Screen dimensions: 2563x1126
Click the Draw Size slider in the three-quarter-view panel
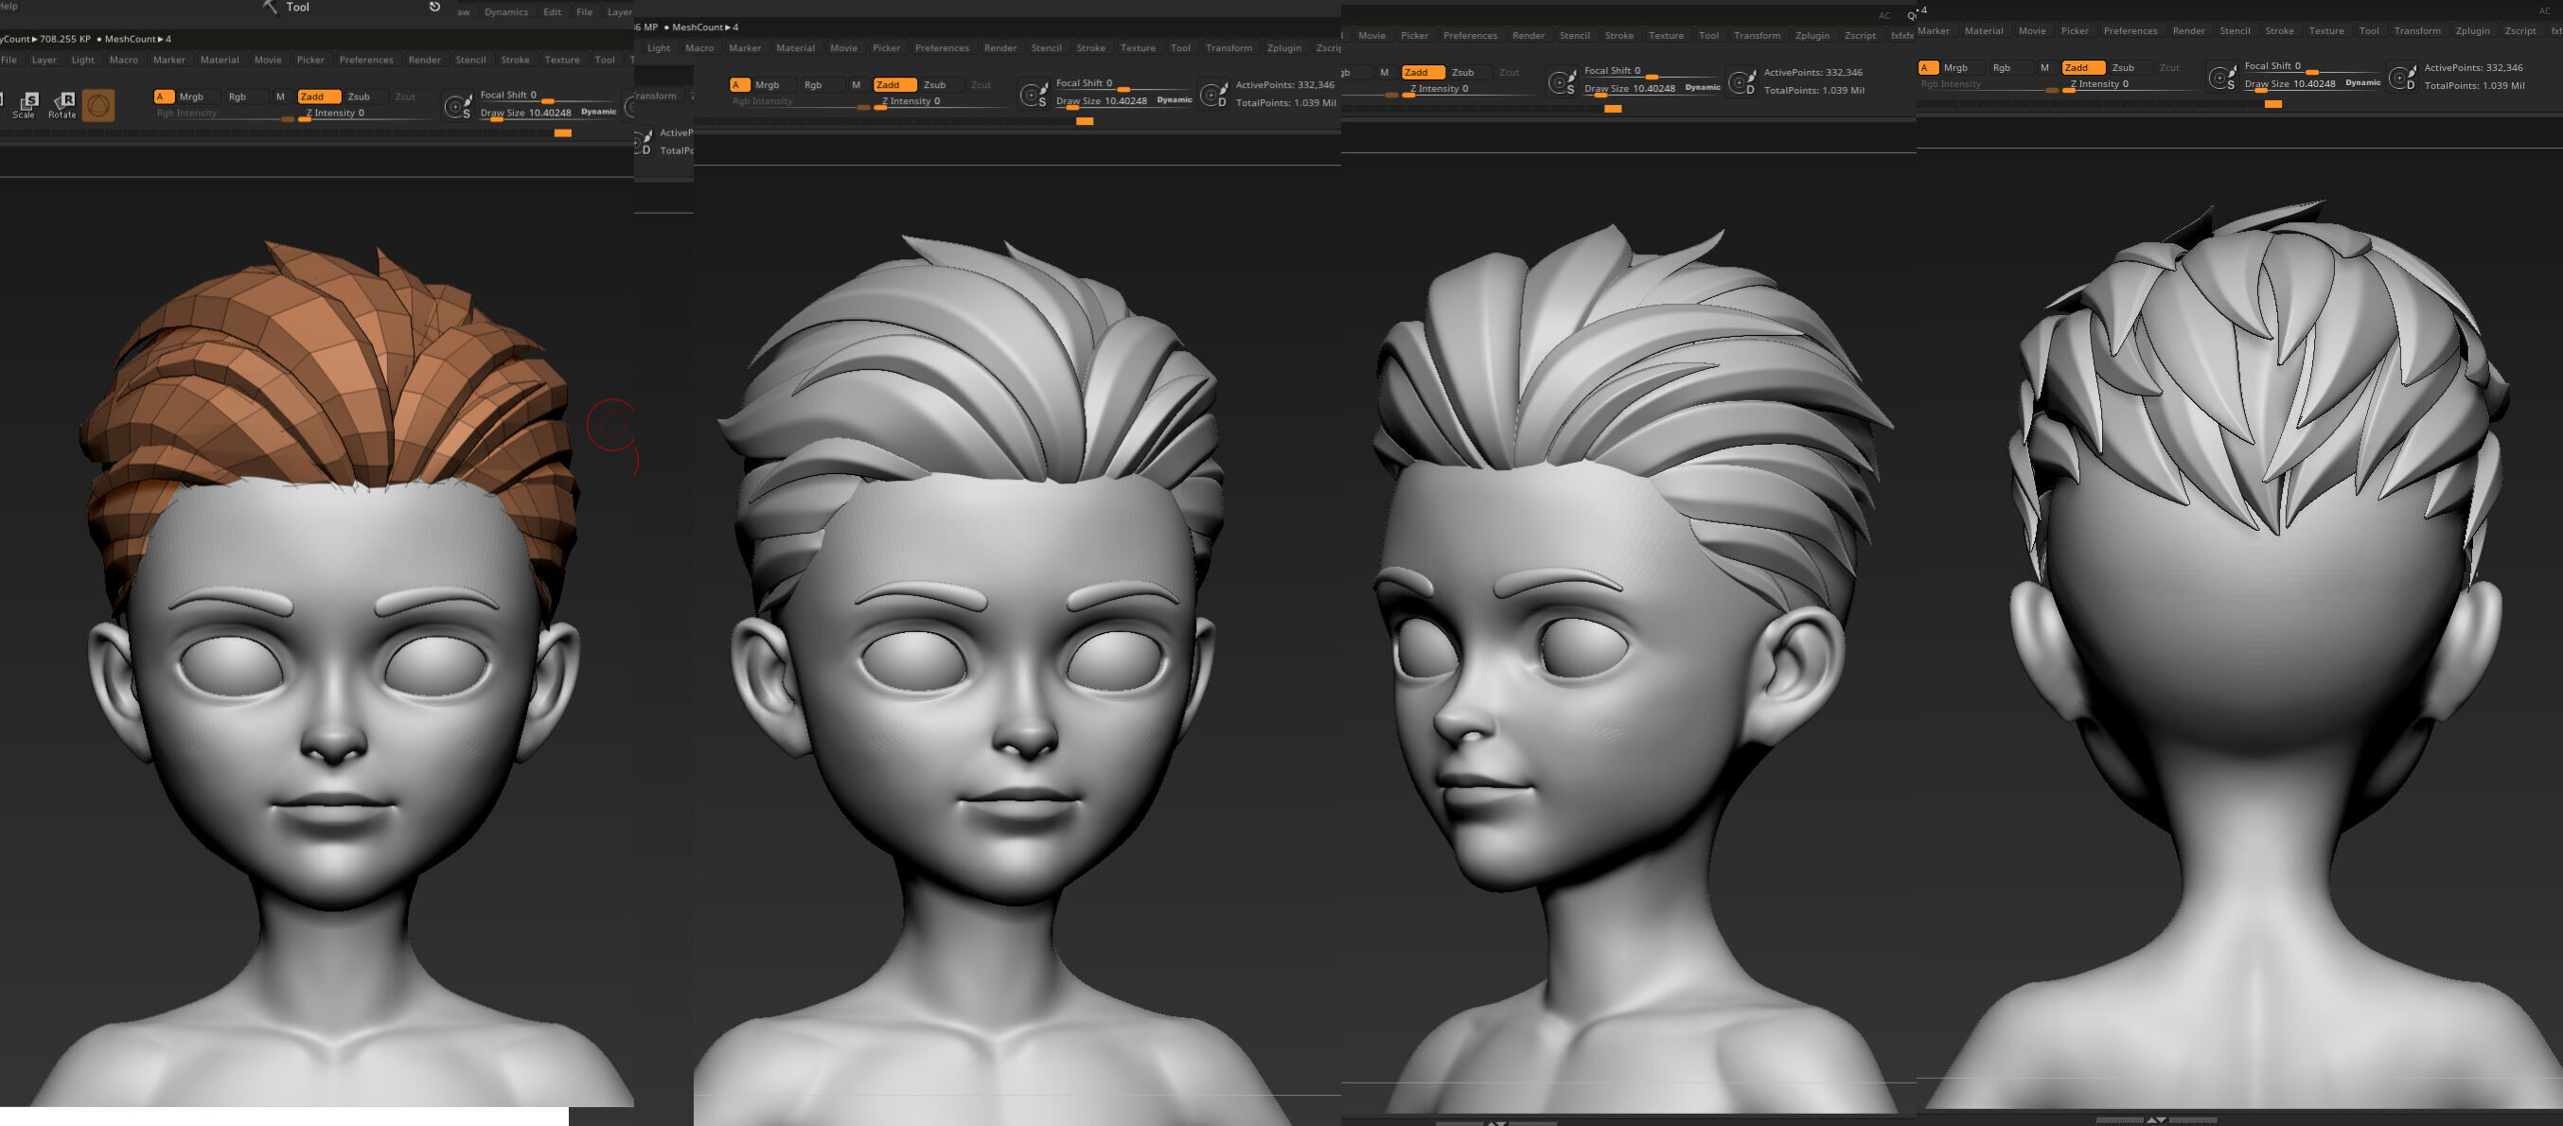coord(1652,89)
